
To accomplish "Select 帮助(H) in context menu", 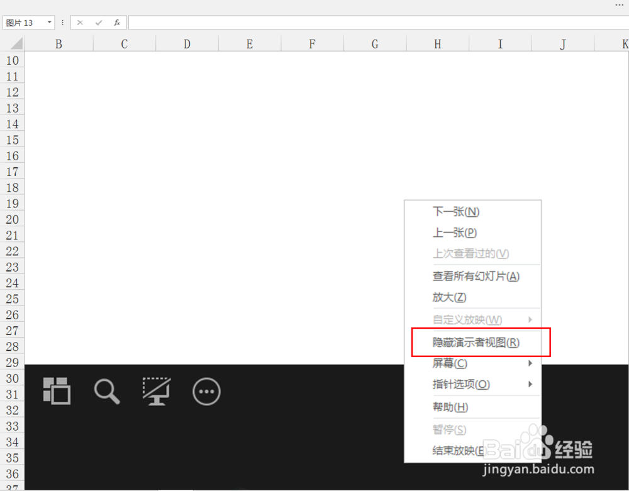I will pyautogui.click(x=472, y=407).
